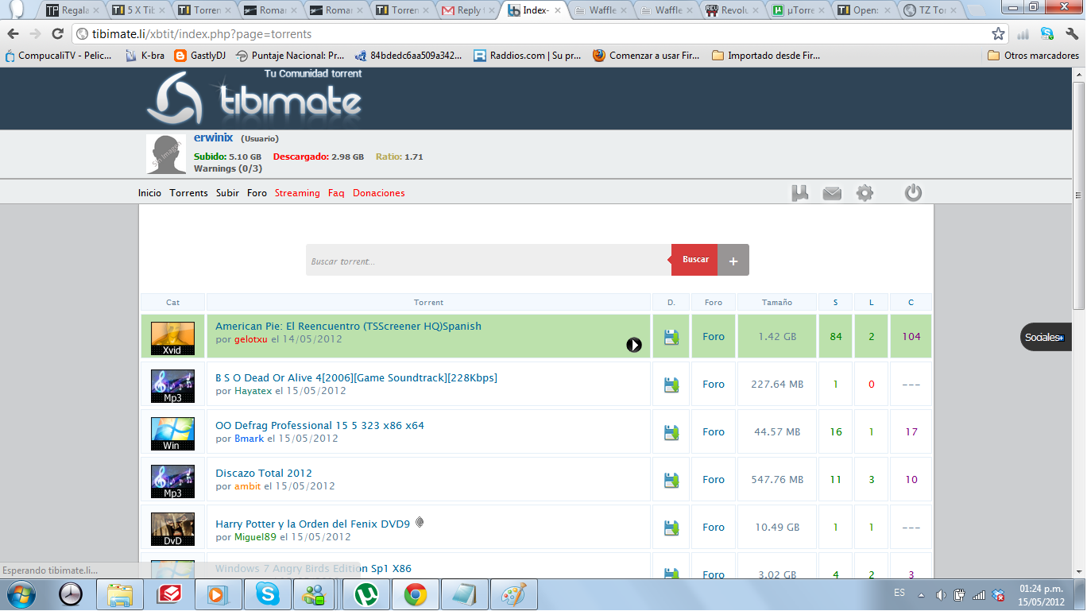Download Discazo Total 2012 via disk icon
The image size is (1087, 611).
click(671, 480)
